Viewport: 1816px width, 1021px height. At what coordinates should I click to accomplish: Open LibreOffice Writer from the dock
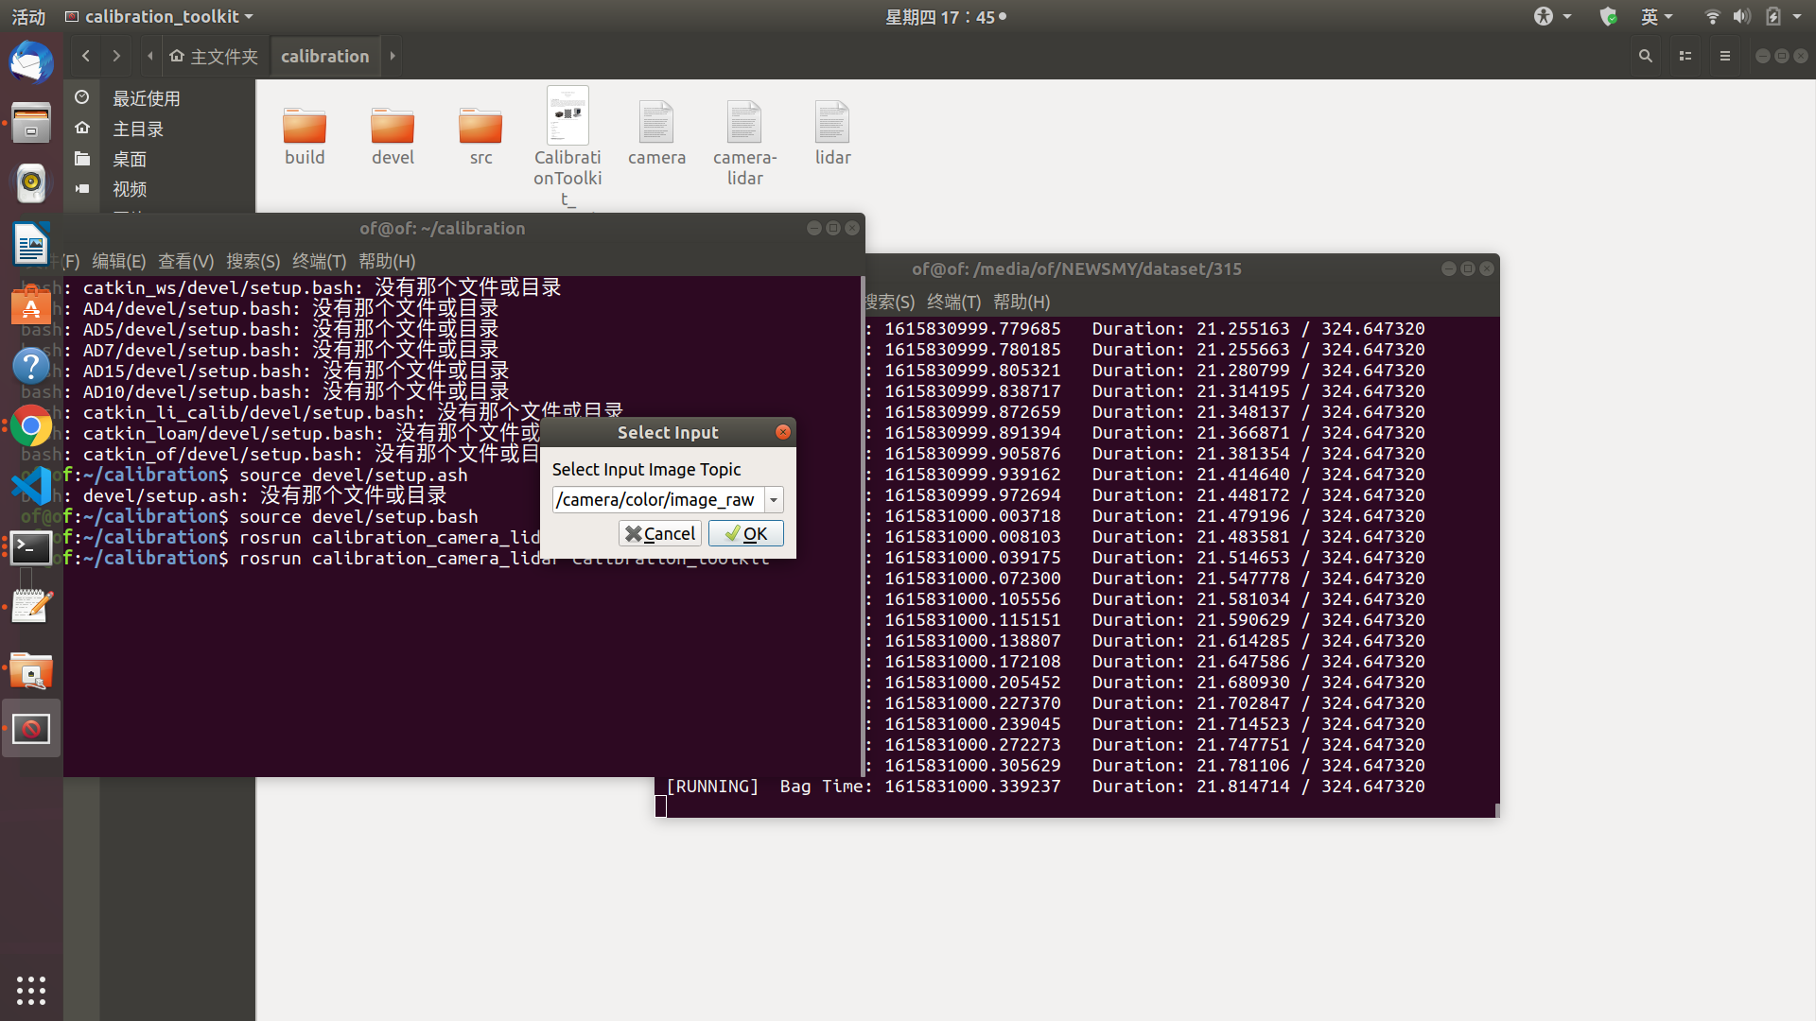31,244
